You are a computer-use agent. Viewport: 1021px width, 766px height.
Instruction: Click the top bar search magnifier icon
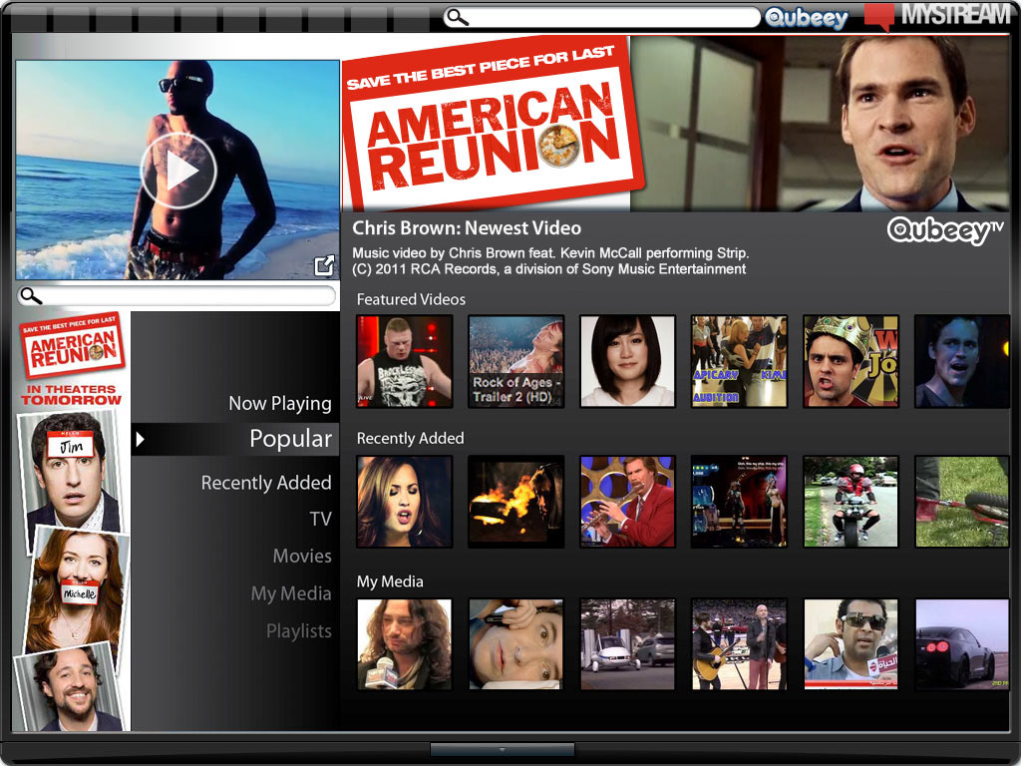tap(458, 18)
